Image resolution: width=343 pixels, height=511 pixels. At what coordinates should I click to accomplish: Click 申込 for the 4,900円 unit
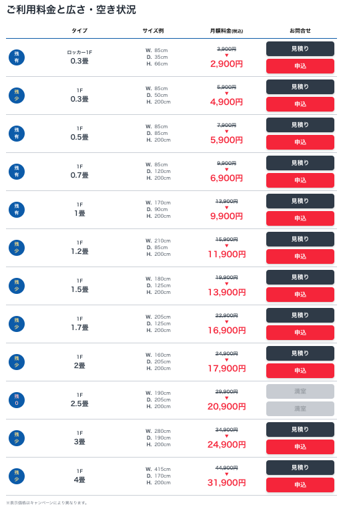[300, 104]
